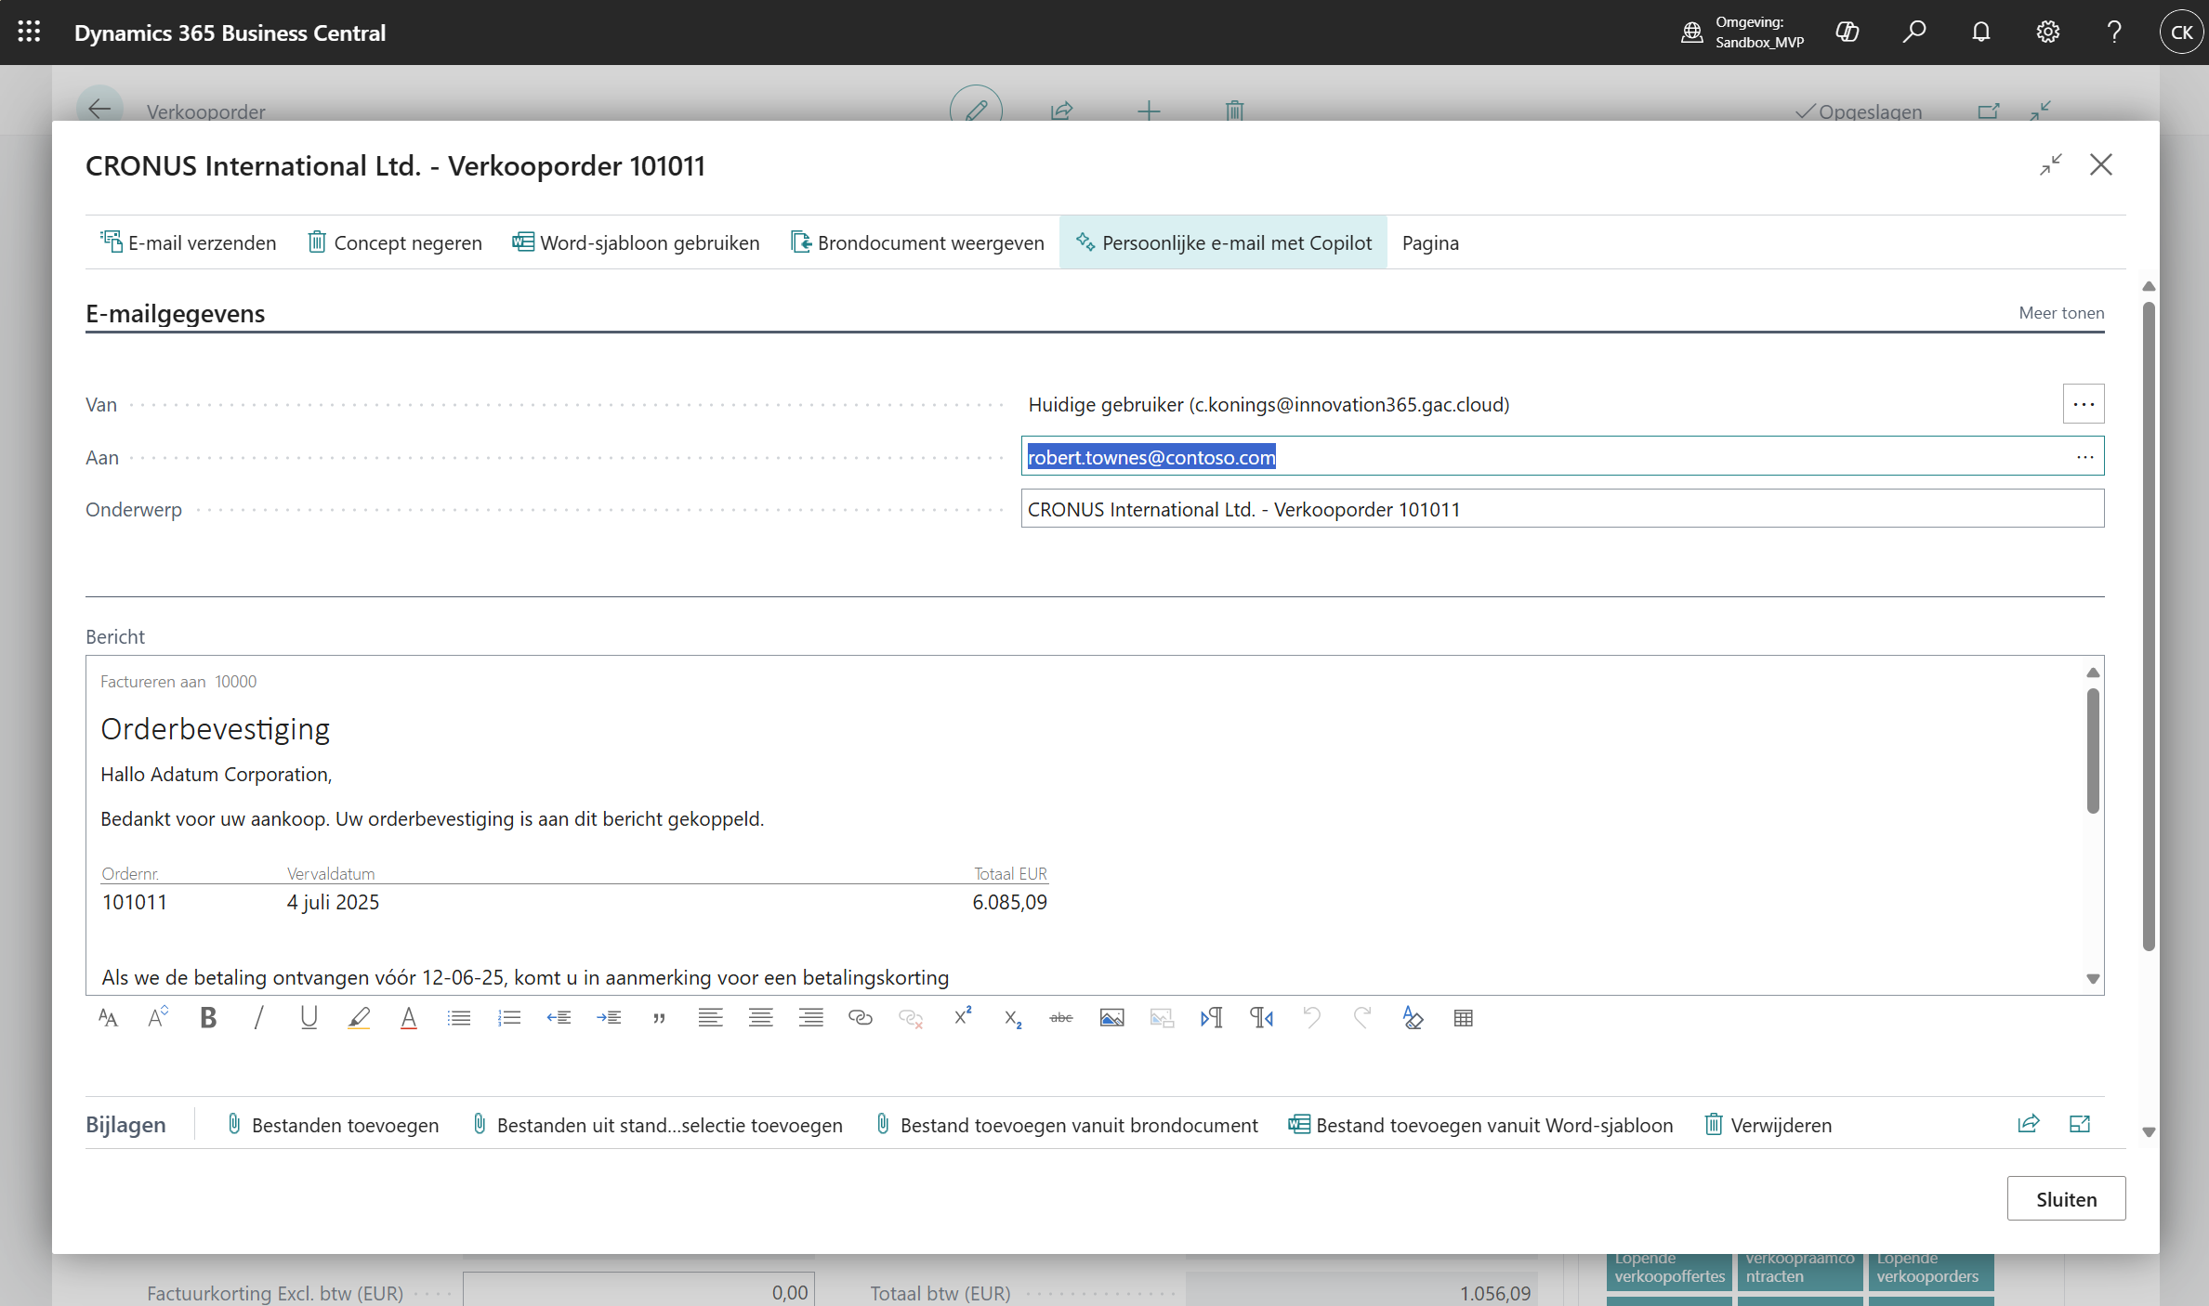Image resolution: width=2209 pixels, height=1306 pixels.
Task: Toggle bold formatting in message toolbar
Action: point(208,1018)
